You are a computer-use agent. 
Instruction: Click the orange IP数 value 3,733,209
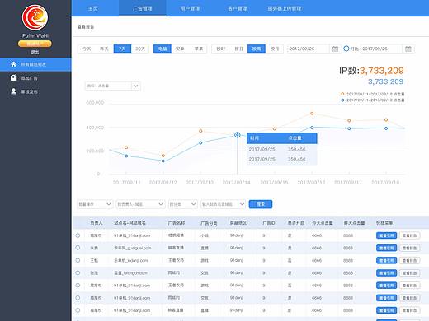coord(382,71)
